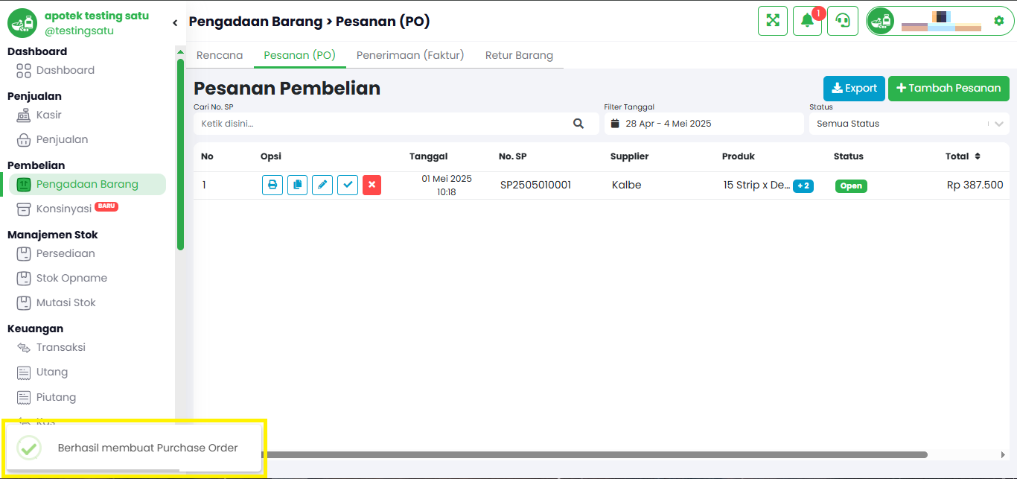This screenshot has width=1017, height=479.
Task: Click the sidebar vertical scrollbar
Action: [180, 154]
